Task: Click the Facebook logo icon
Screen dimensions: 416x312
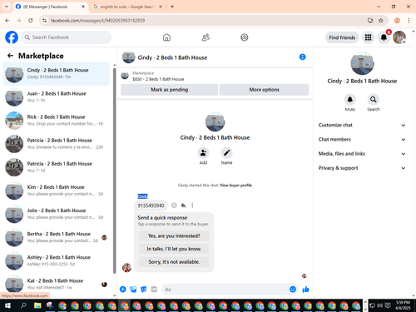Action: pos(12,37)
